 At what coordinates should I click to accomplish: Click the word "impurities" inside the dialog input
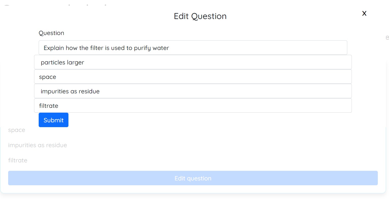click(x=55, y=92)
